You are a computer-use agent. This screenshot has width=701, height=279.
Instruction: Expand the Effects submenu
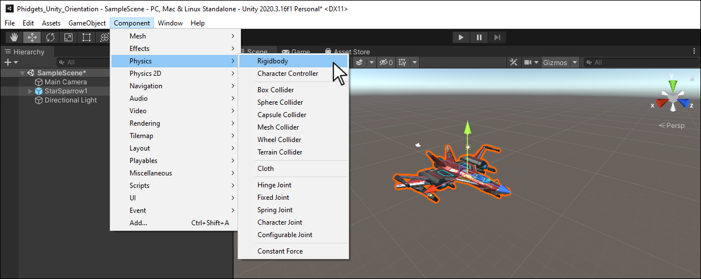point(174,49)
